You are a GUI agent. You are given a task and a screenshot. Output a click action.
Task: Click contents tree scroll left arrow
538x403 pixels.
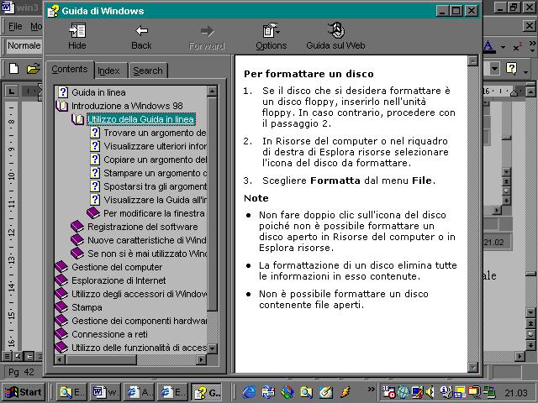click(x=60, y=359)
